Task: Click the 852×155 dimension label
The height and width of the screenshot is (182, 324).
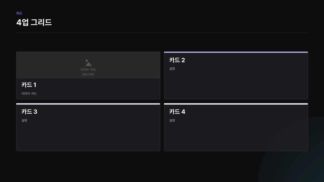Action: (88, 74)
